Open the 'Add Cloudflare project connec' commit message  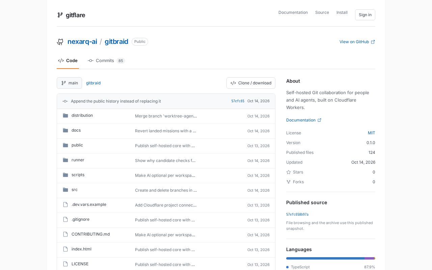[166, 205]
